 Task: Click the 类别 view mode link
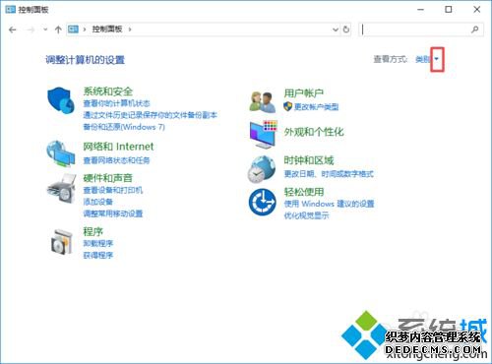point(423,59)
